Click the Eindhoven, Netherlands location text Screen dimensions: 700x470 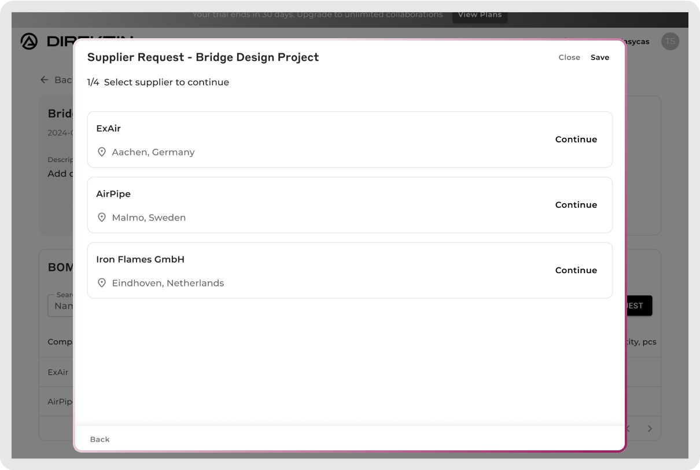click(x=168, y=283)
